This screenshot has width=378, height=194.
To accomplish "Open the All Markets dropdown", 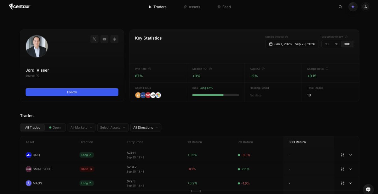I will coord(81,127).
